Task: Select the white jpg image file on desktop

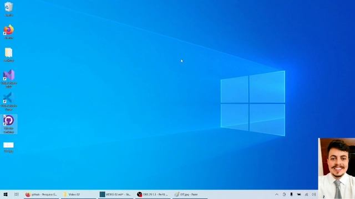Action: click(x=9, y=147)
